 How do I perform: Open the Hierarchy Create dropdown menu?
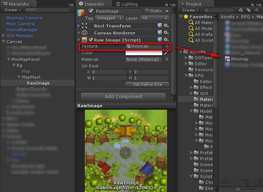[12, 10]
